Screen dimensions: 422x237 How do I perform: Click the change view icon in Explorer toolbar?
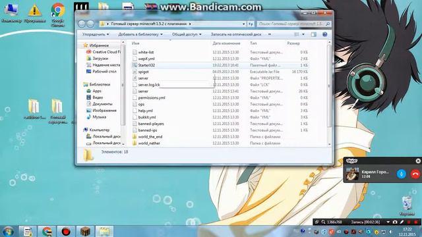(x=297, y=34)
